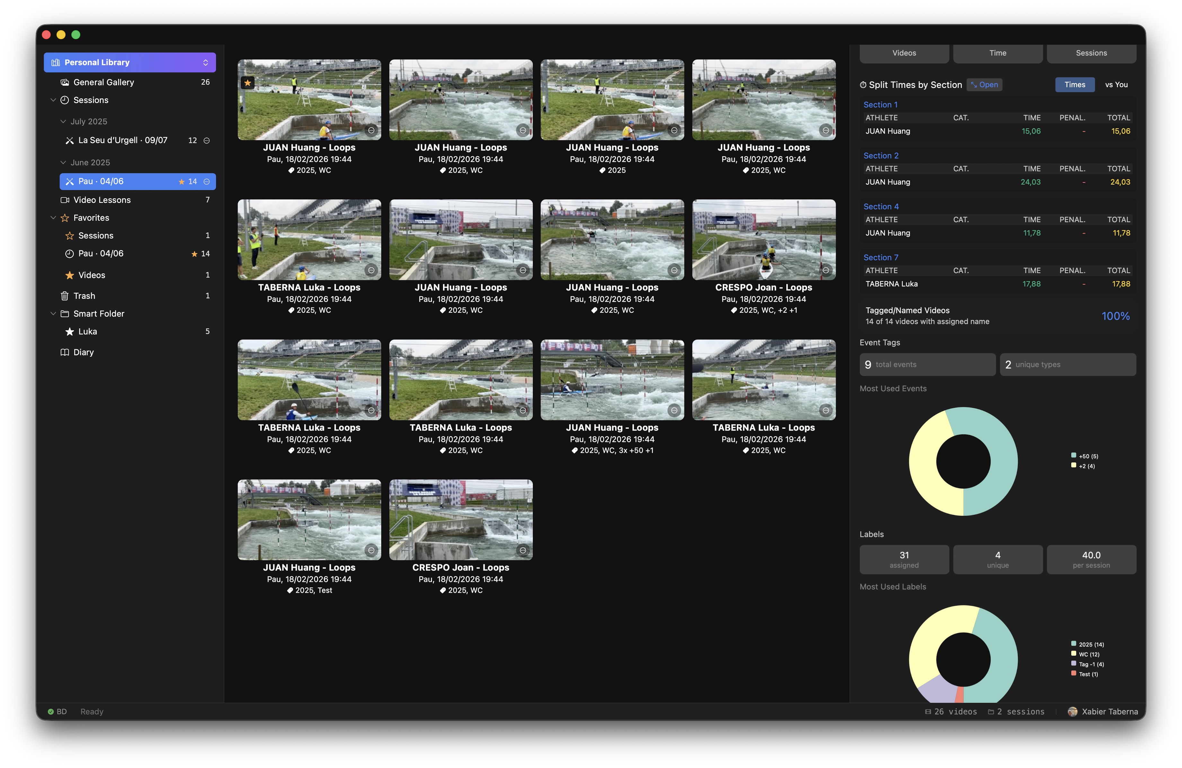Screen dimensions: 1182x768
Task: Click the BD green status indicator
Action: click(x=51, y=711)
